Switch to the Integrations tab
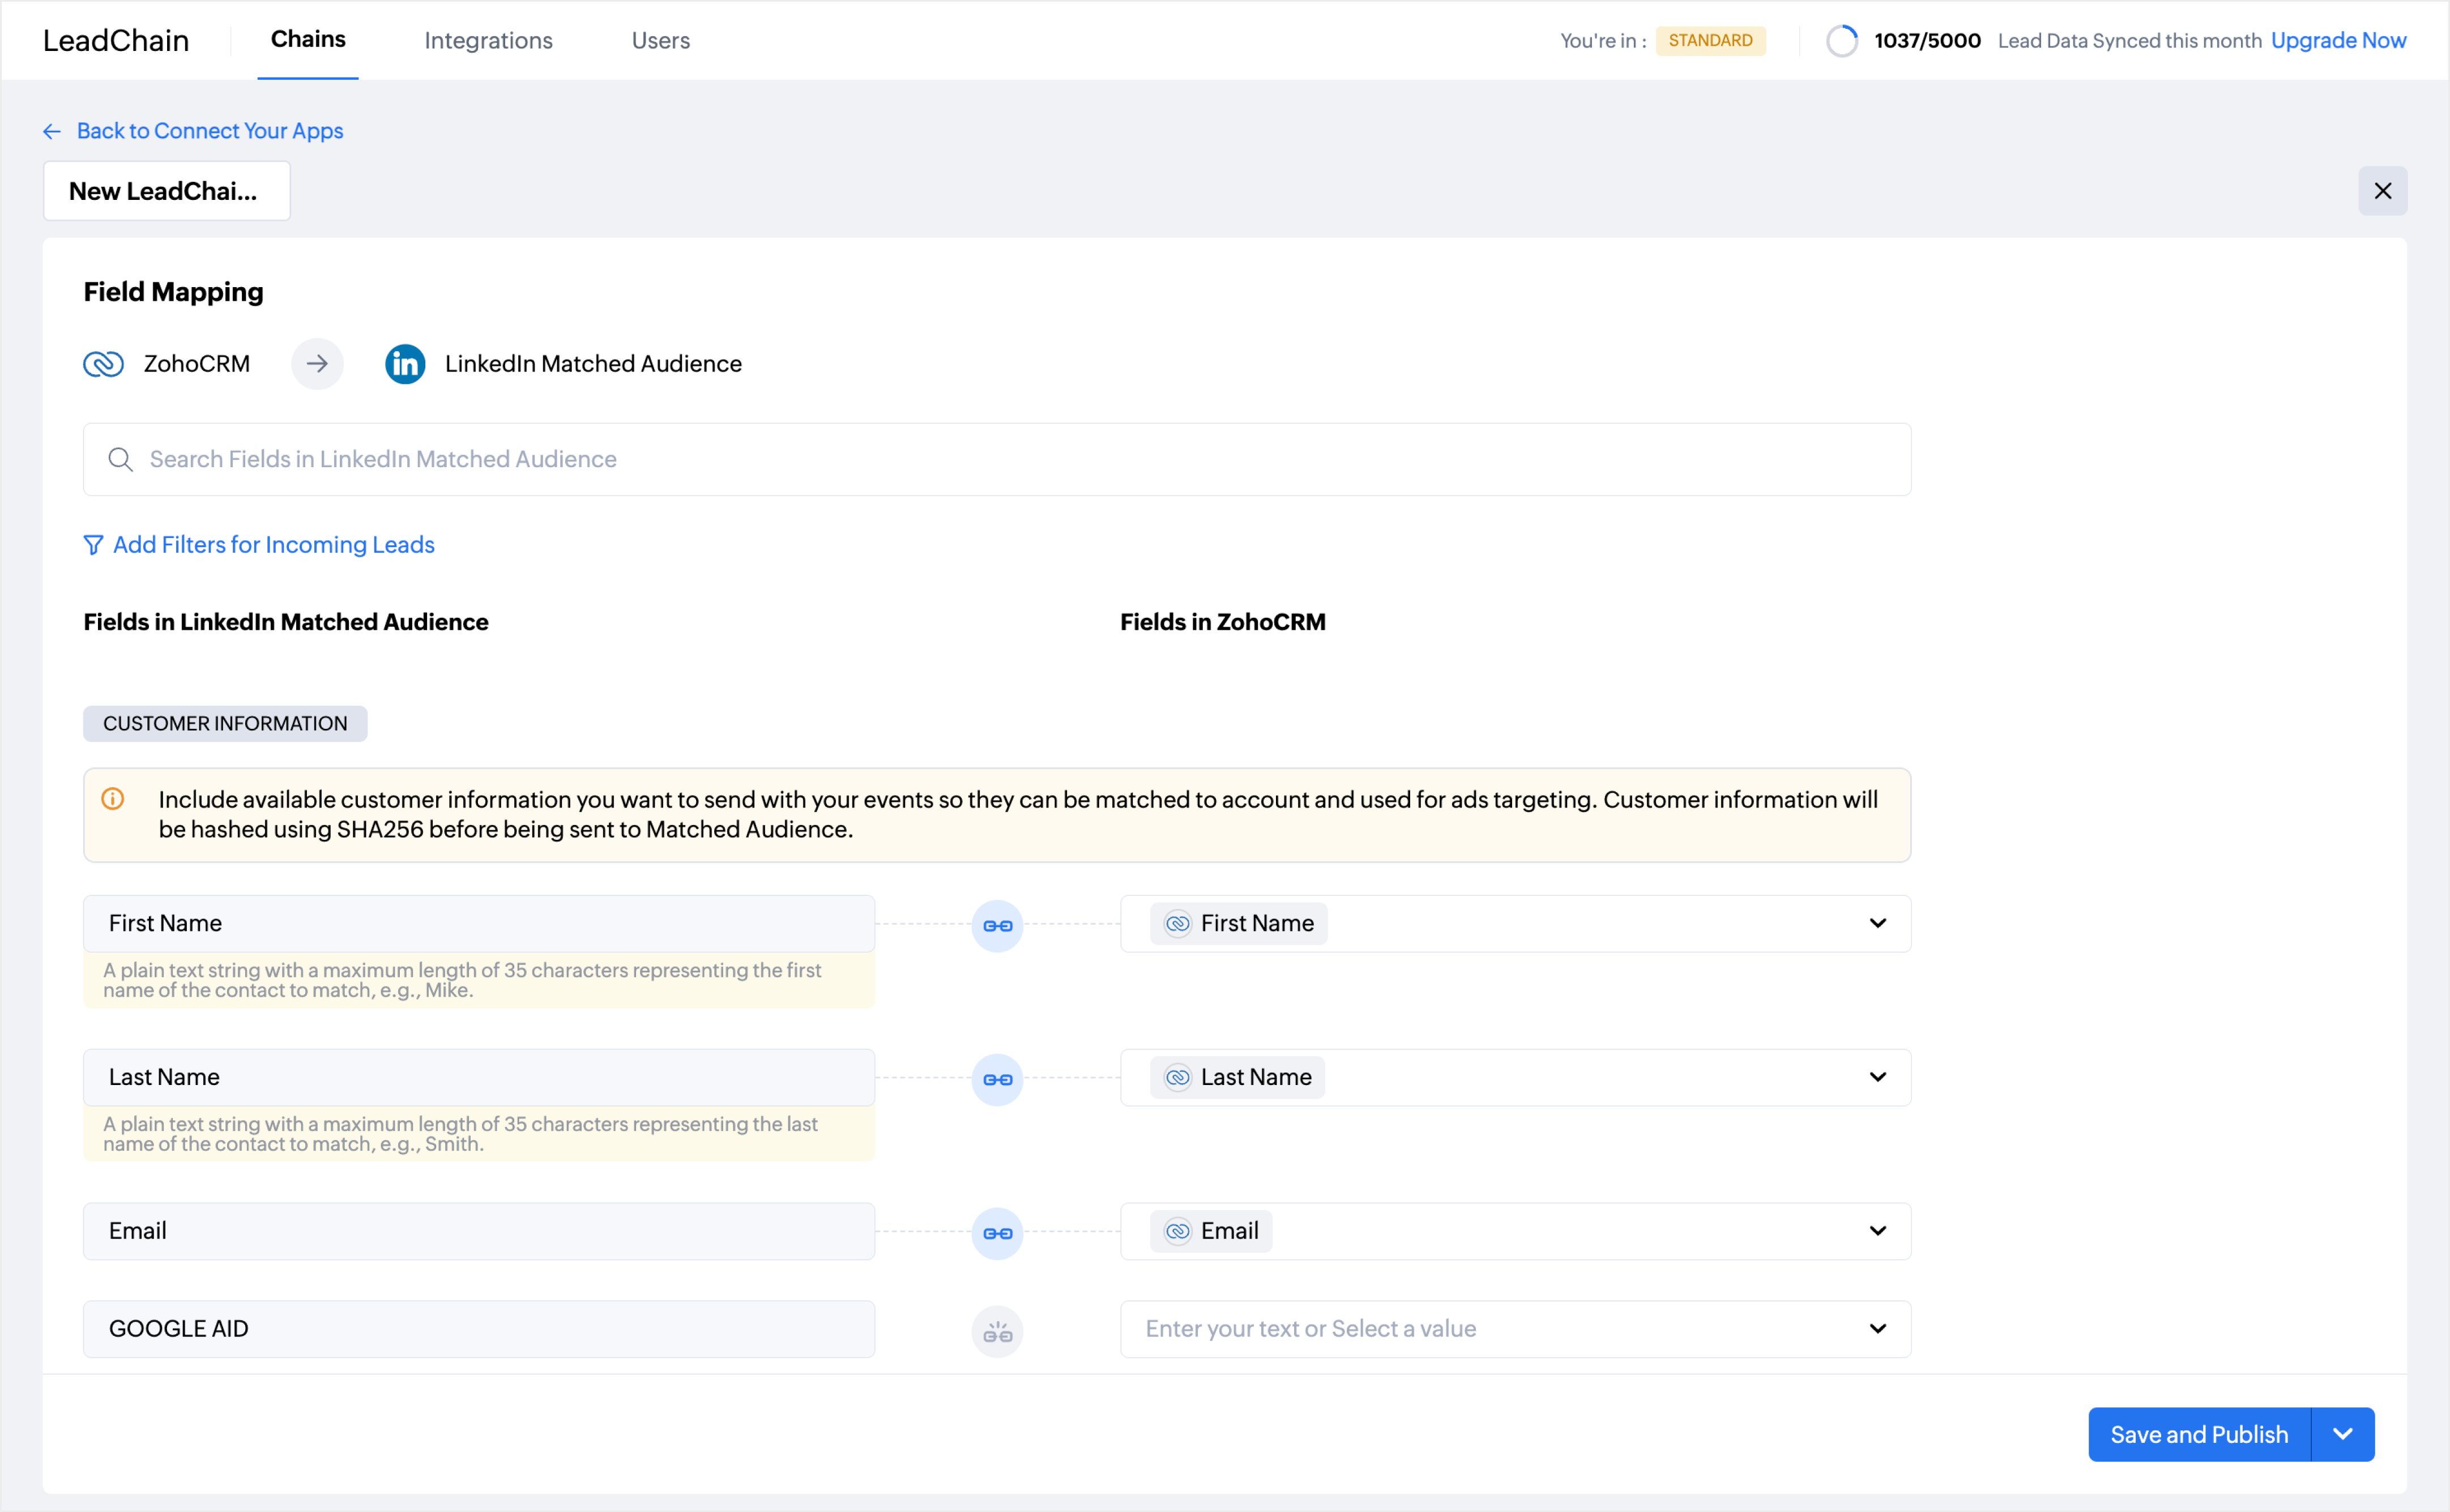Viewport: 2450px width, 1512px height. [488, 41]
